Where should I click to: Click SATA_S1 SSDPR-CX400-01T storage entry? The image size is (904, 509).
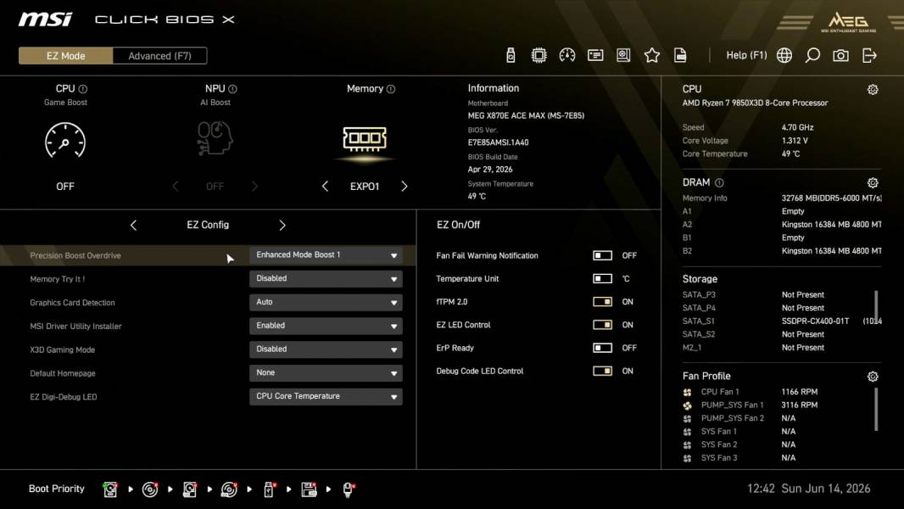781,321
